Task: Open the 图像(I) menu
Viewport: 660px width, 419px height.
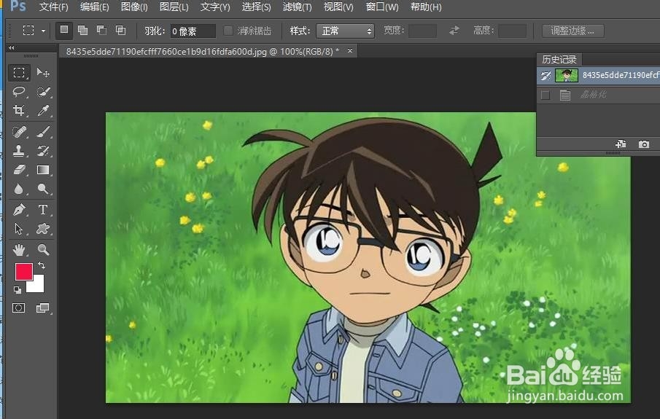Action: tap(134, 7)
